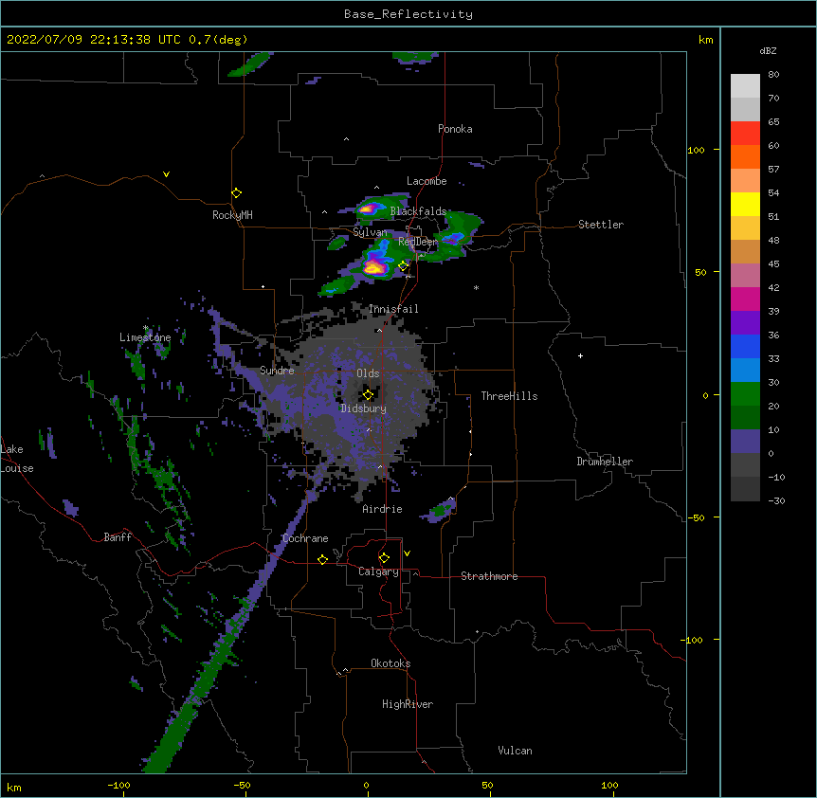Image resolution: width=817 pixels, height=798 pixels.
Task: Click the Drumheller label
Action: click(x=605, y=462)
